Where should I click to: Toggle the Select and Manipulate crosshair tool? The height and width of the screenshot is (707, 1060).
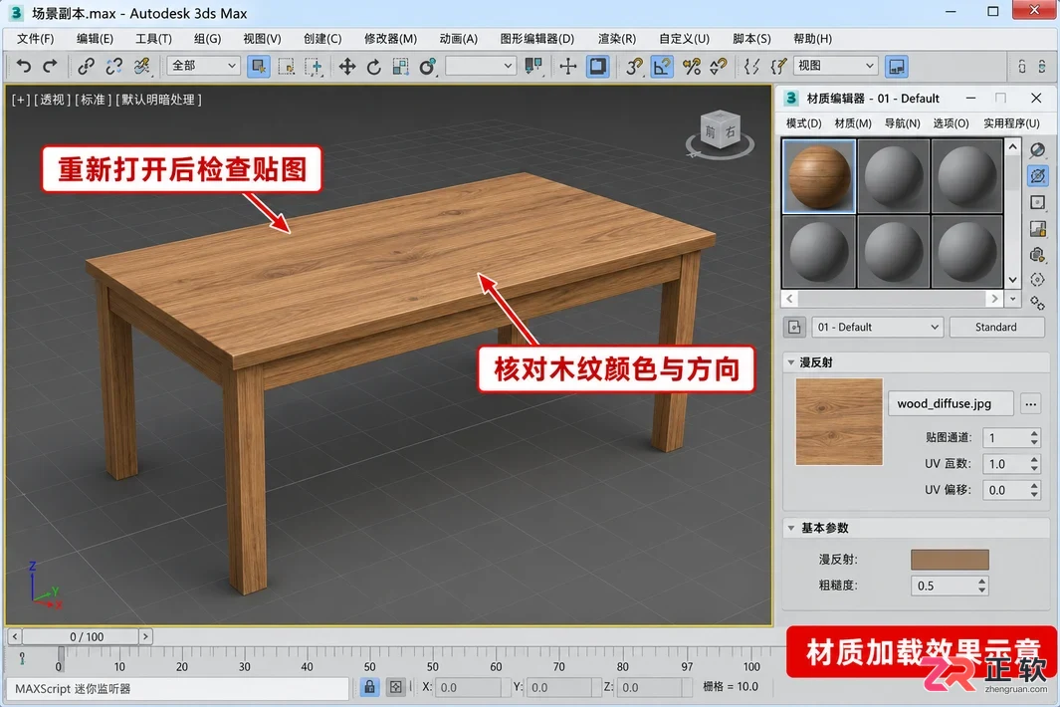[x=568, y=67]
